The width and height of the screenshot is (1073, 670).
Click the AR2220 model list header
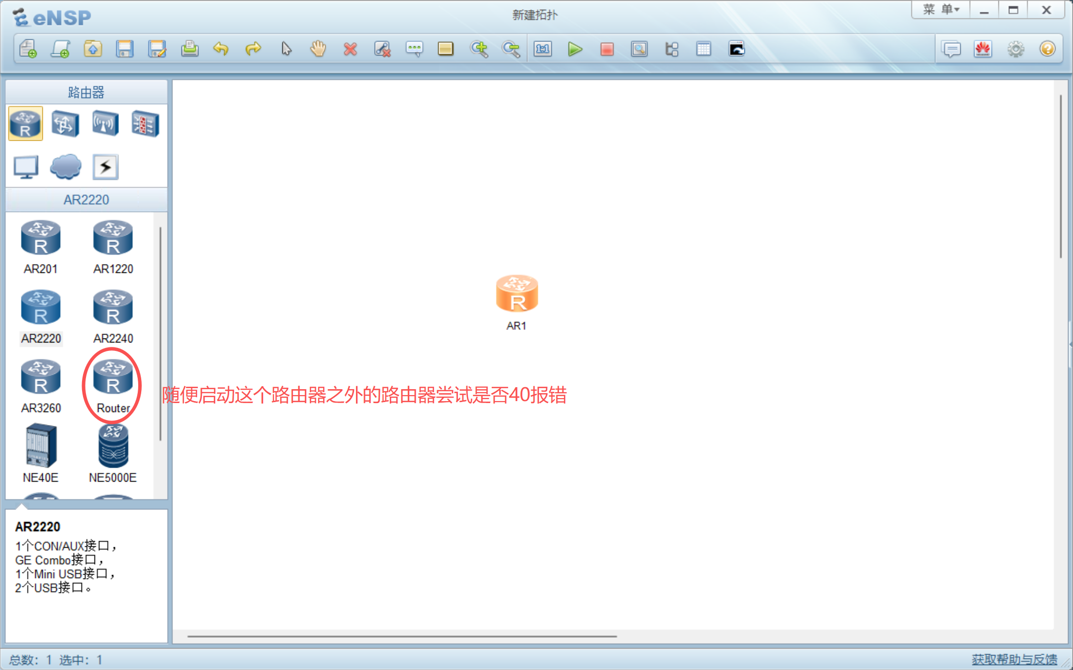point(86,200)
